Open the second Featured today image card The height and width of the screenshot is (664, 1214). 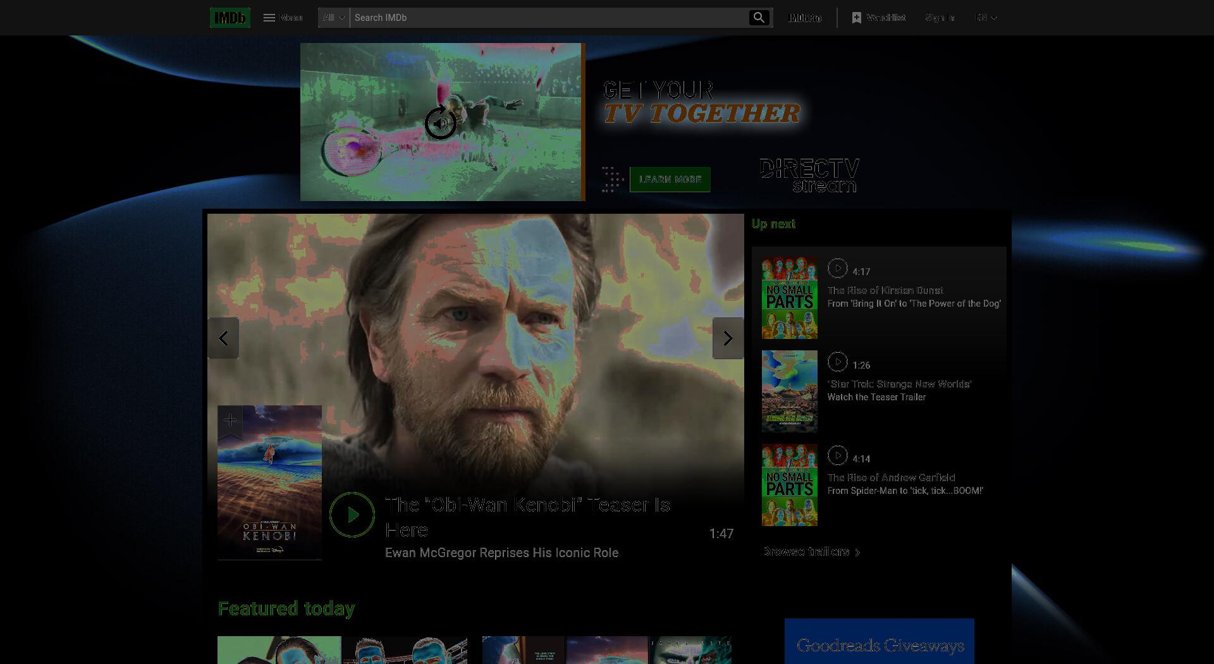click(x=607, y=650)
